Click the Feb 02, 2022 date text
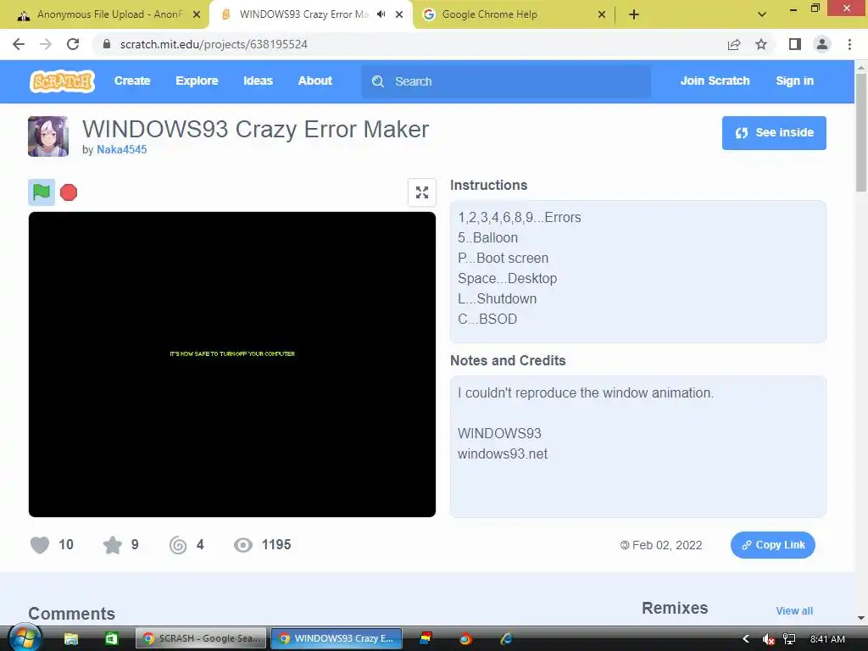 coord(667,545)
